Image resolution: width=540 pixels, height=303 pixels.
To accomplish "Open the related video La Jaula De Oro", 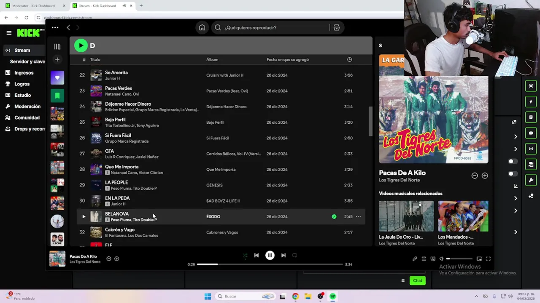I will coord(406,216).
